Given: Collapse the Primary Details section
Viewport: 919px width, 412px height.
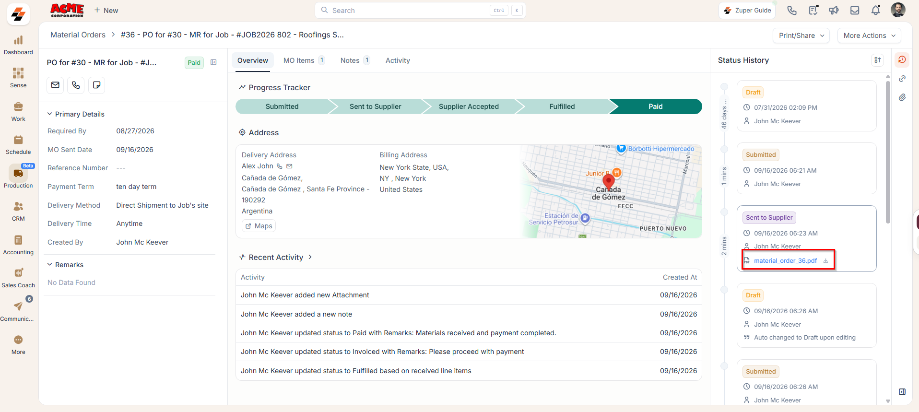Looking at the screenshot, I should (49, 114).
